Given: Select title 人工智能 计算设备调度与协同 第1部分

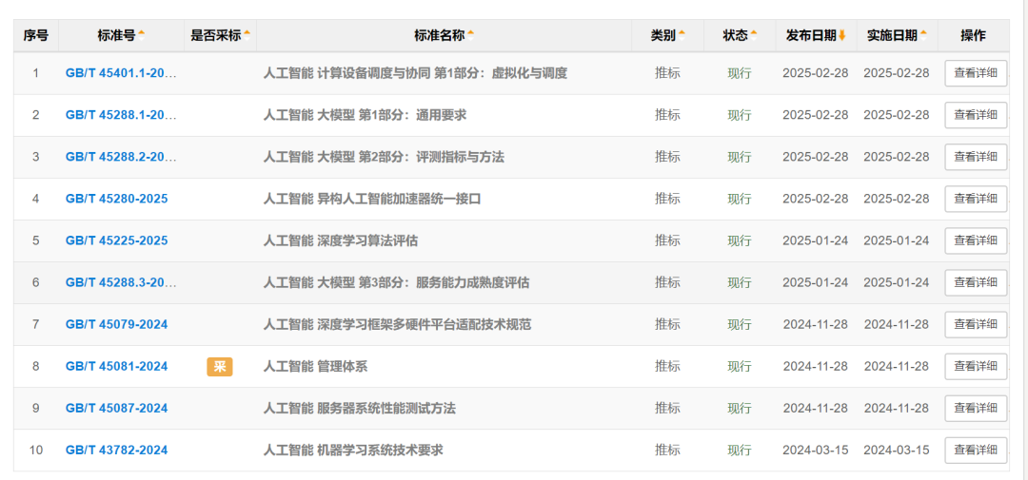Looking at the screenshot, I should tap(415, 73).
